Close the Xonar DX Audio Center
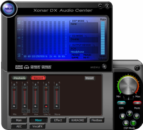Image resolution: width=143 pixels, height=130 pixels. coord(107,6)
